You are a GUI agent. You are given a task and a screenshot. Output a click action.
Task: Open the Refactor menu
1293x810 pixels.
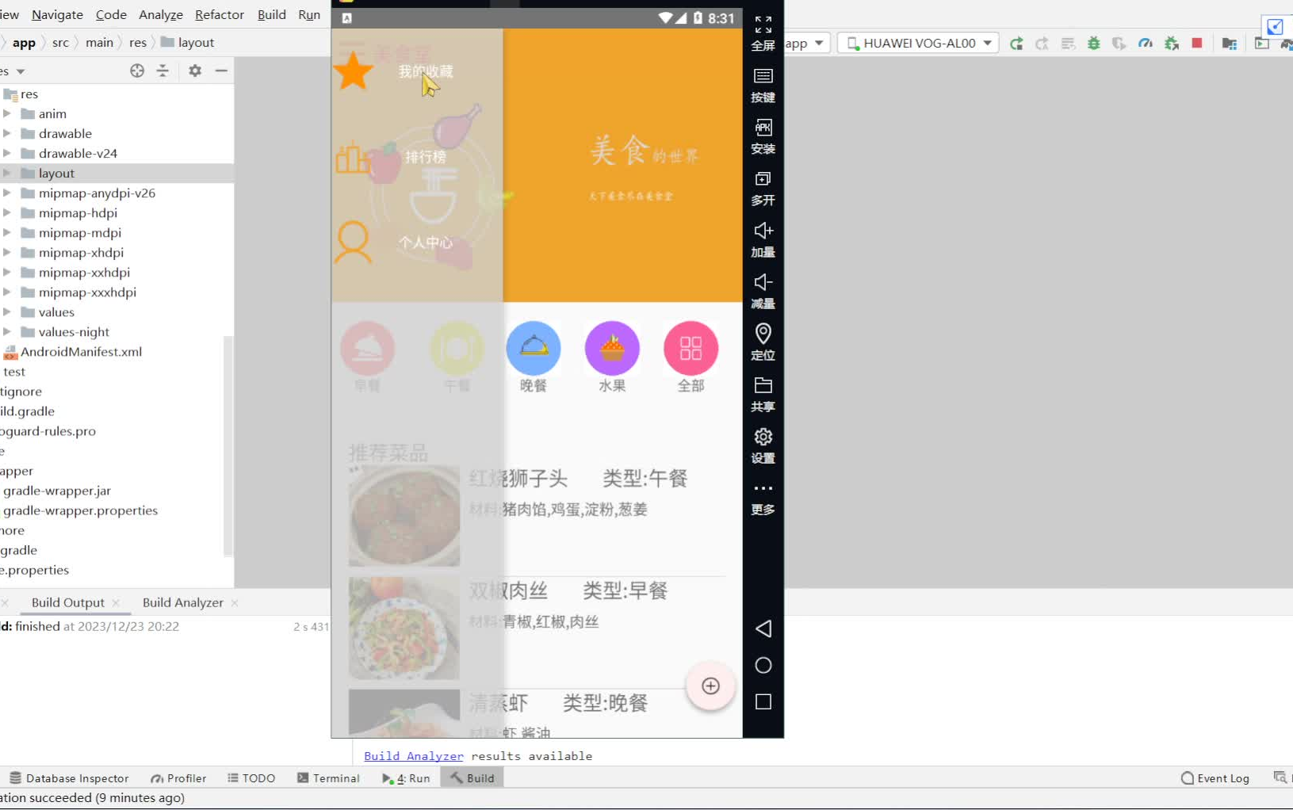pyautogui.click(x=220, y=14)
